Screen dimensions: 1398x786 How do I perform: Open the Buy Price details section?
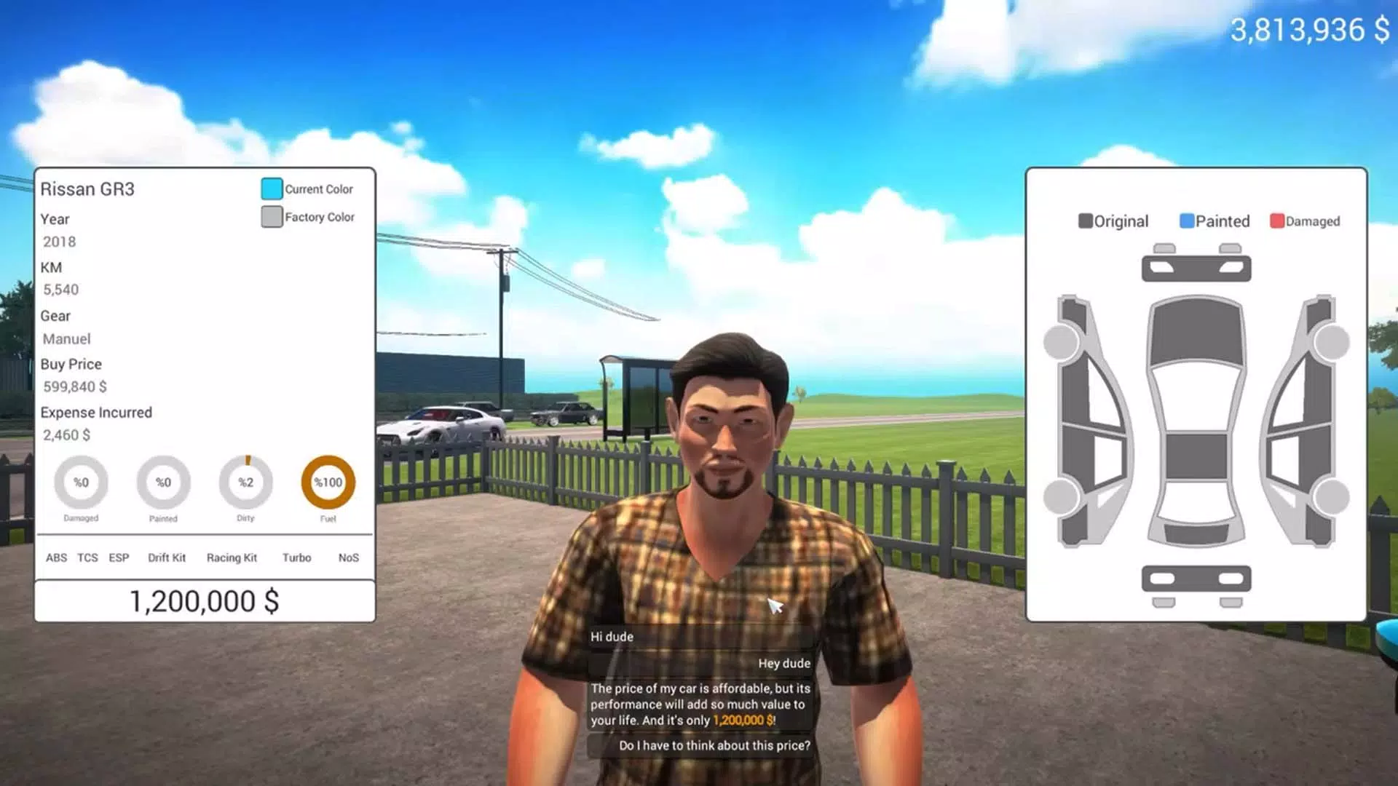click(70, 362)
